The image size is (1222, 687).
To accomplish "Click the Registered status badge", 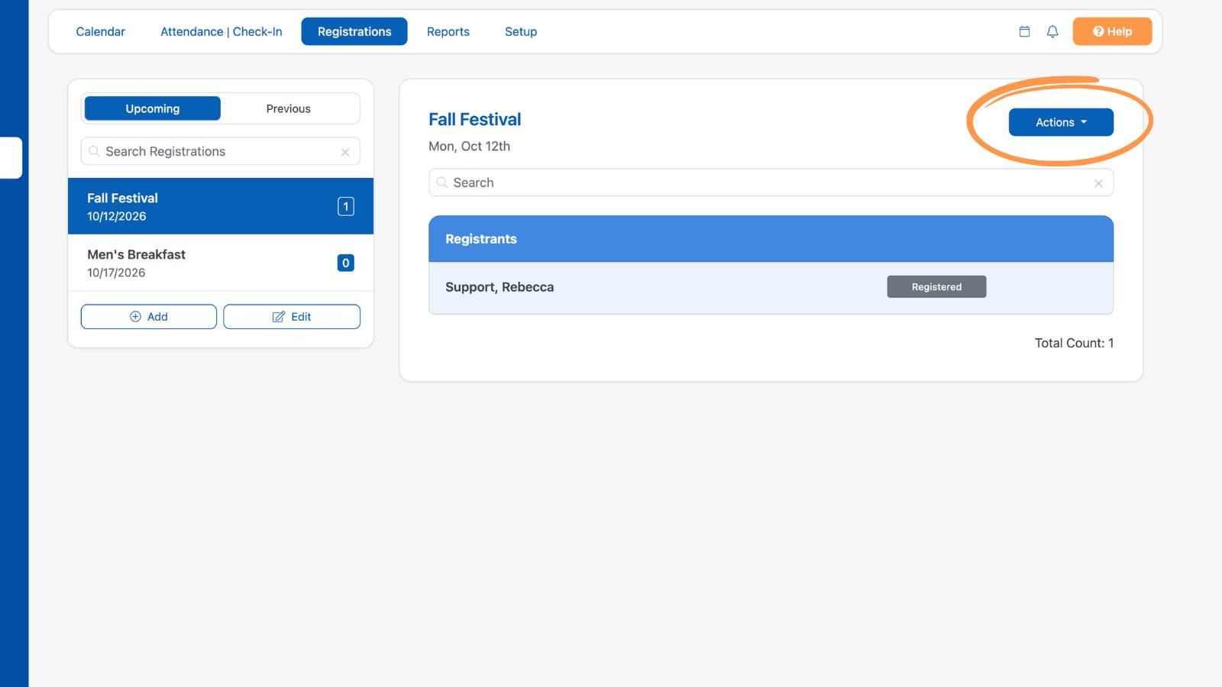I will [x=936, y=287].
